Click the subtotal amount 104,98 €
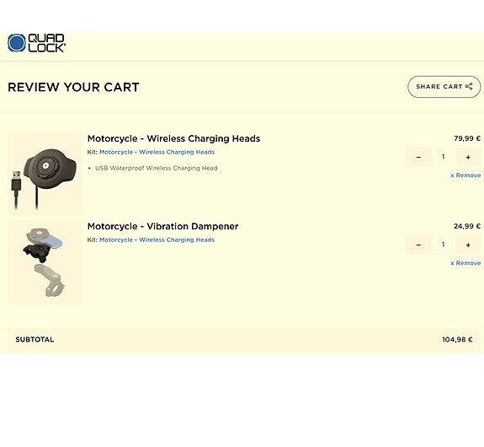This screenshot has width=484, height=447. 457,340
